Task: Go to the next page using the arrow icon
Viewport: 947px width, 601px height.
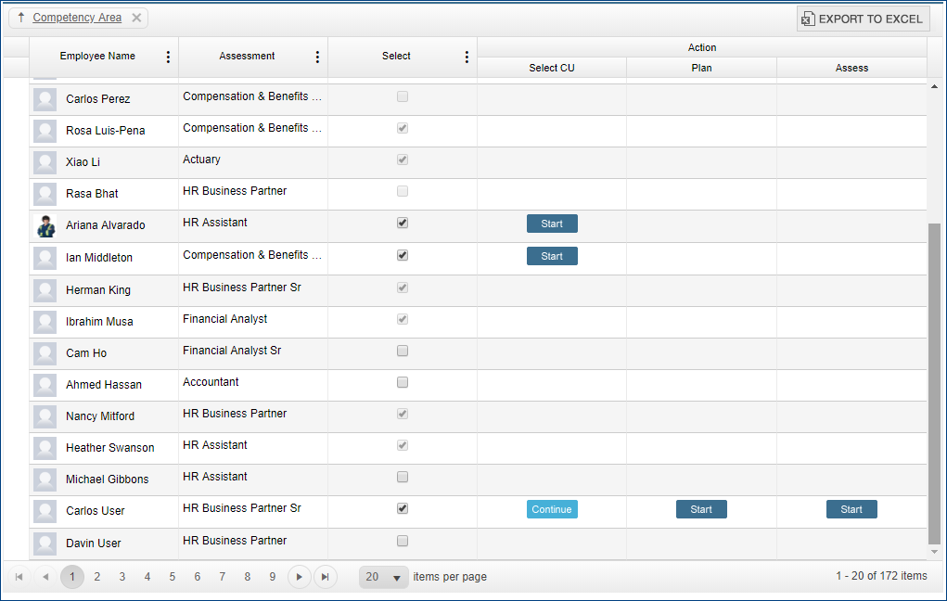Action: (299, 576)
